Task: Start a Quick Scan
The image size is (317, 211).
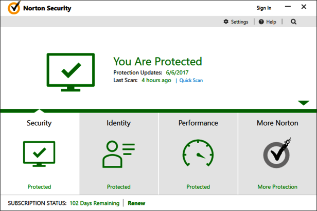Action: click(191, 81)
